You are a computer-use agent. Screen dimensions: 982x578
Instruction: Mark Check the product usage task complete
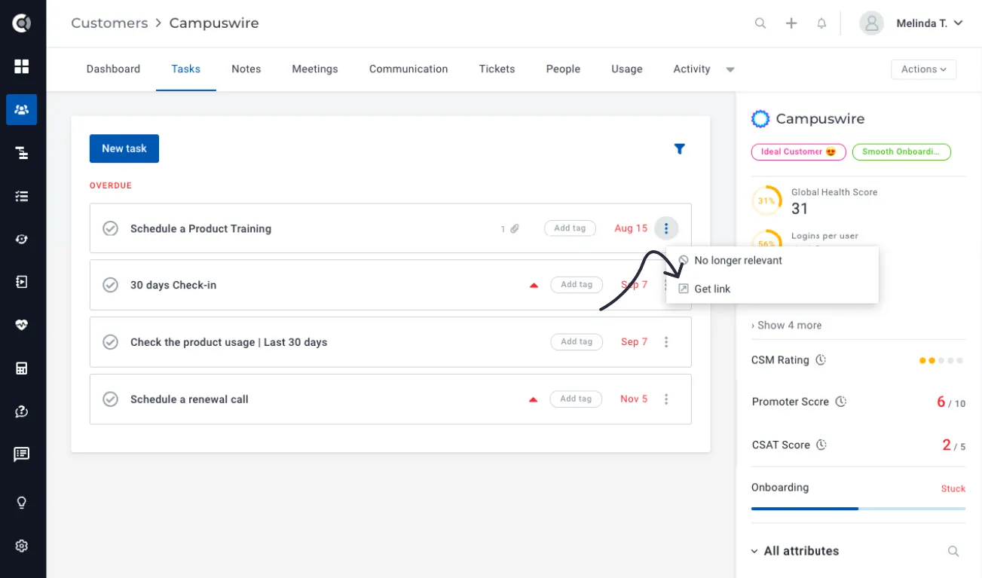(x=110, y=342)
